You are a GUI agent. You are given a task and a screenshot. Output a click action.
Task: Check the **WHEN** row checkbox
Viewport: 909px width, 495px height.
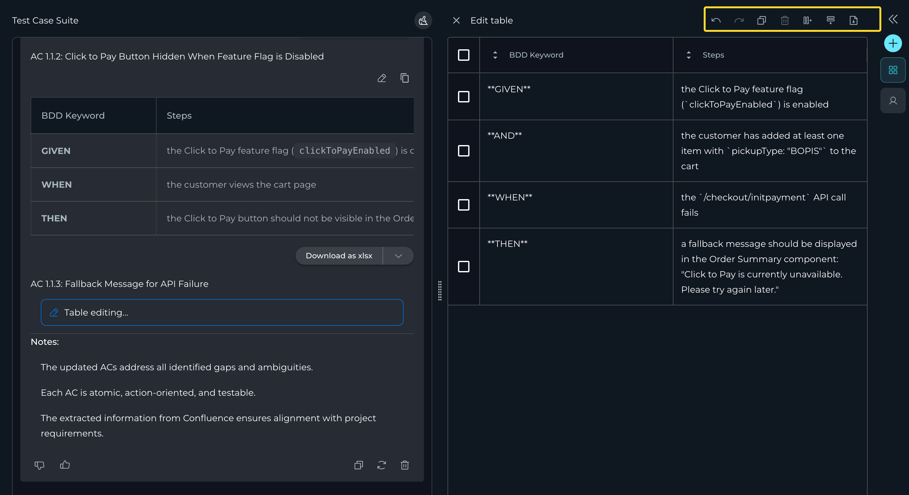(463, 205)
